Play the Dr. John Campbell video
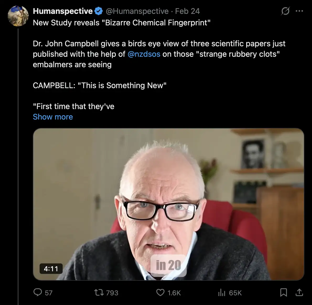312x305 pixels. pos(168,204)
